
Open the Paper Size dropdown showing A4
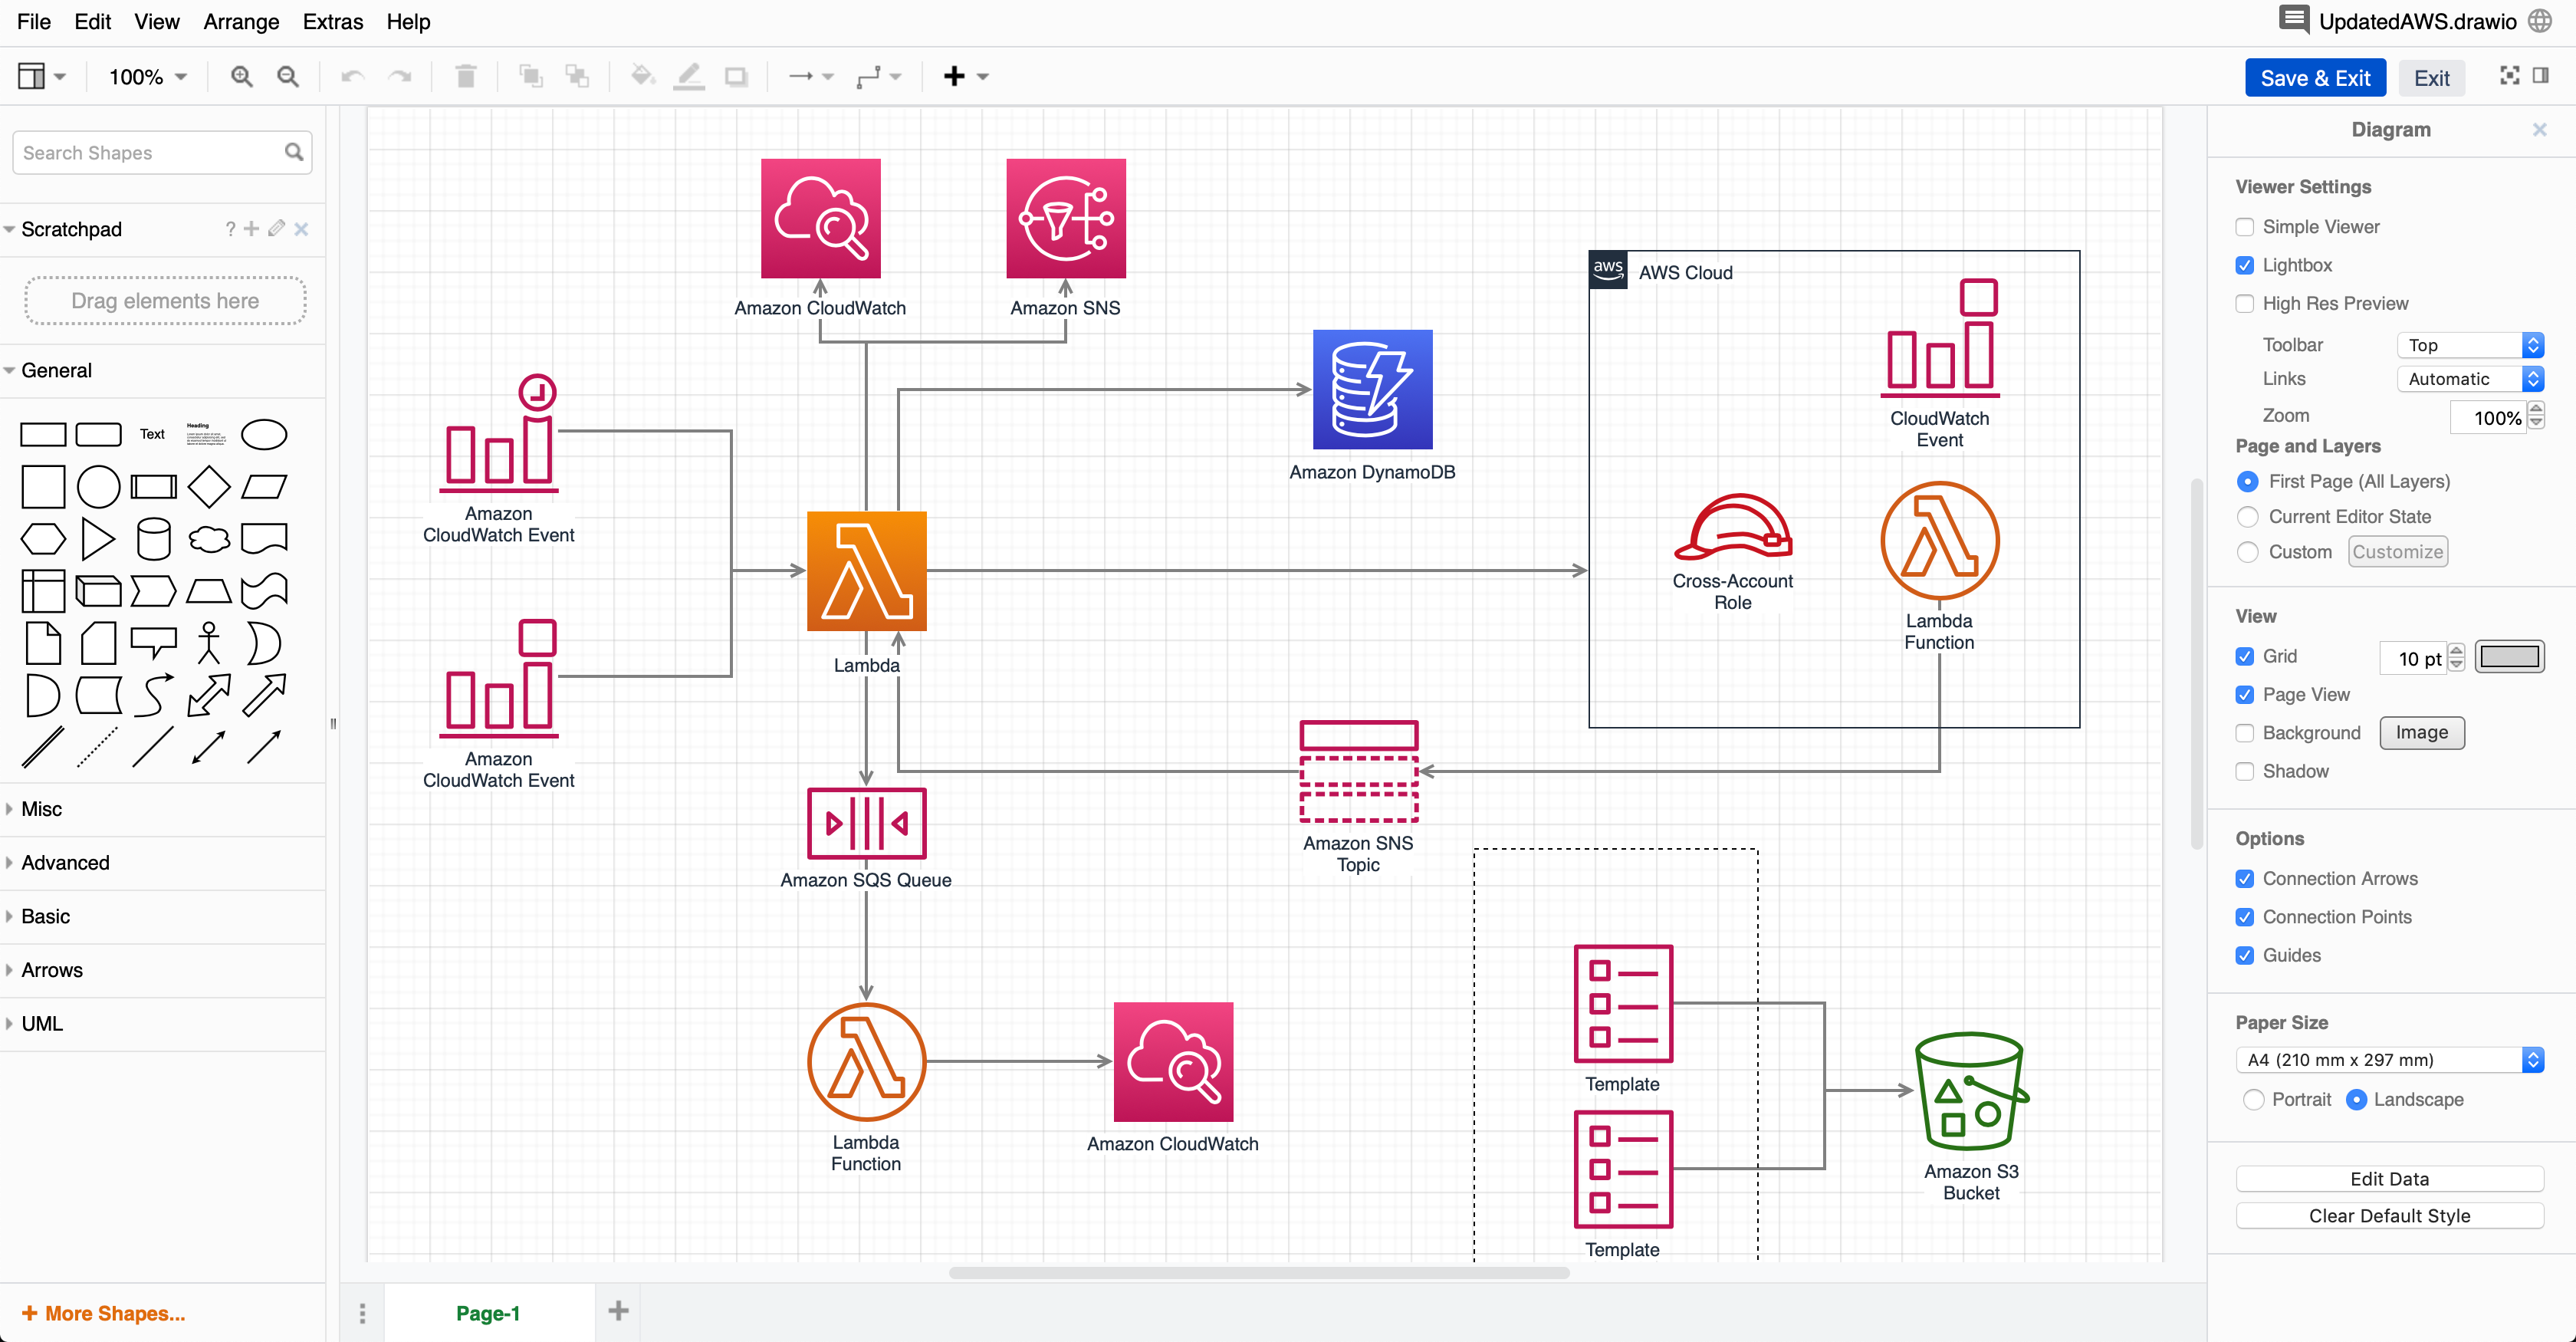point(2388,1060)
